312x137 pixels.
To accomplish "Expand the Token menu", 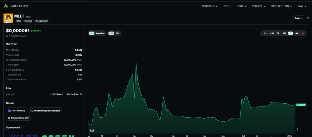I will coord(242,6).
